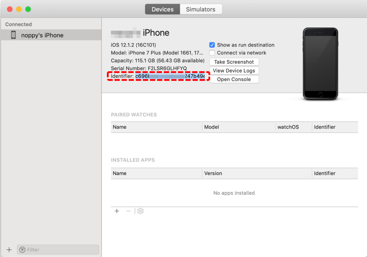
Task: Click Model column header in Paired Watches
Action: point(239,127)
